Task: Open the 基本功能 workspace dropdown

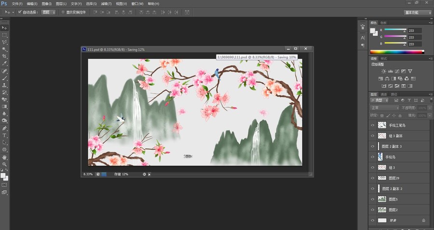Action: [x=418, y=13]
